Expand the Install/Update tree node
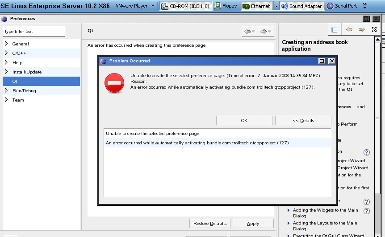Image resolution: width=385 pixels, height=237 pixels. (6, 72)
